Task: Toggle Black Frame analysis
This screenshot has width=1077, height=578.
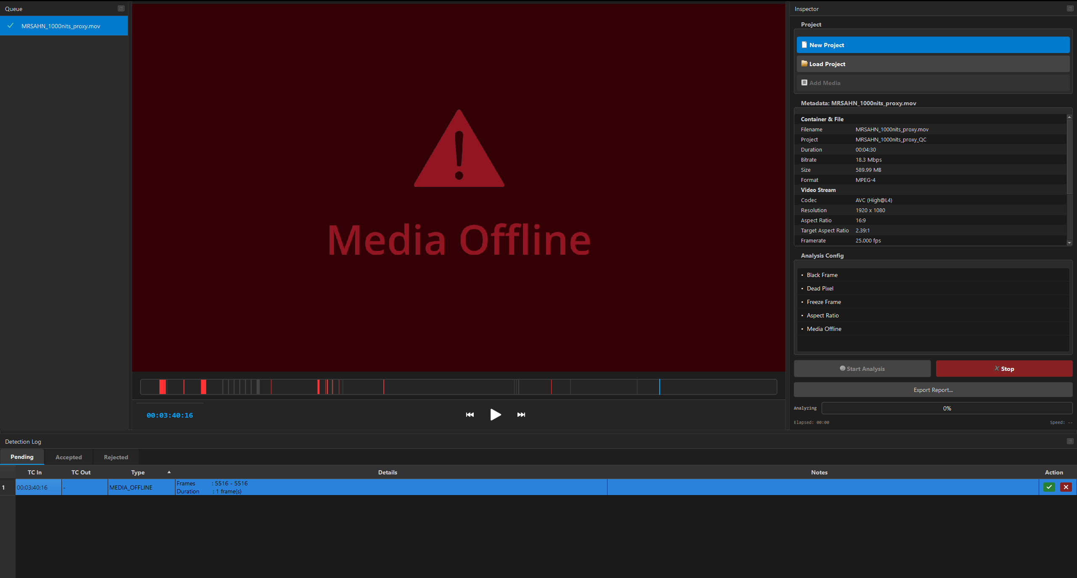Action: 821,274
